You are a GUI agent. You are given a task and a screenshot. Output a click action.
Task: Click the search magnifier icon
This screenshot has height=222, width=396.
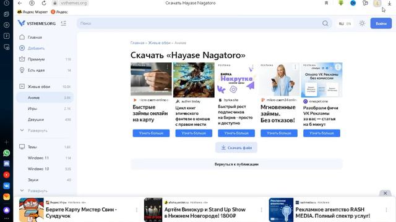coord(325,23)
